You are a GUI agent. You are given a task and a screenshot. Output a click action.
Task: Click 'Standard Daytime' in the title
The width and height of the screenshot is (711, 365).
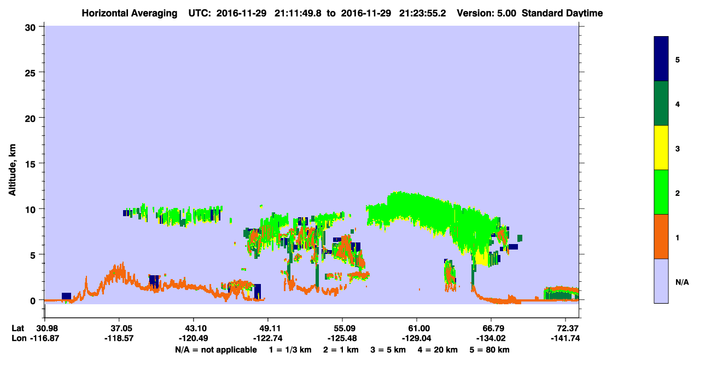click(x=562, y=13)
